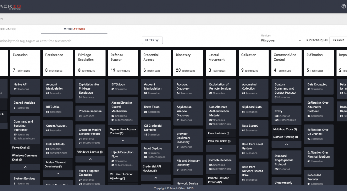Focus the scenario search text field
The width and height of the screenshot is (347, 191).
[70, 41]
